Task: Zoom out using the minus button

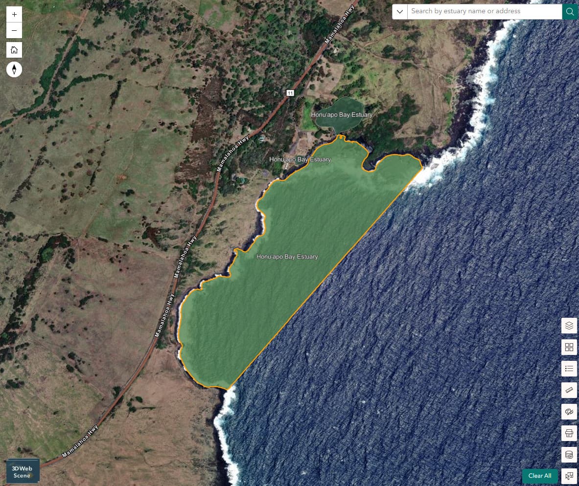Action: (14, 30)
